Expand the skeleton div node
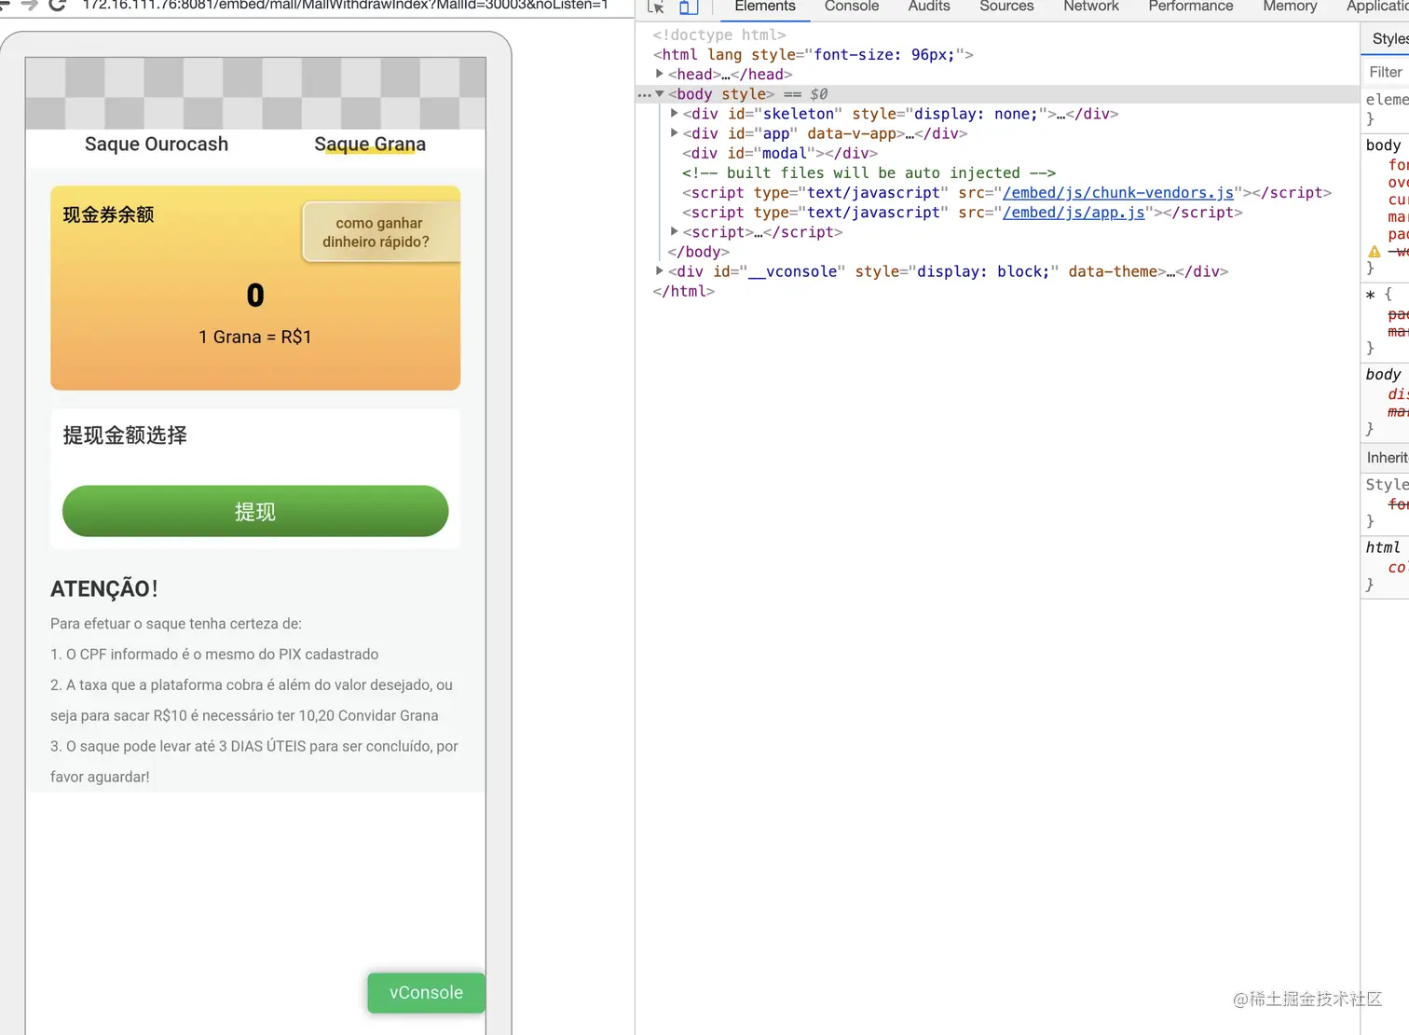1409x1035 pixels. click(675, 113)
